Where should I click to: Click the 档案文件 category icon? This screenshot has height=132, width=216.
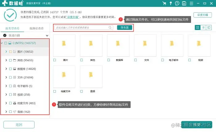(15, 103)
